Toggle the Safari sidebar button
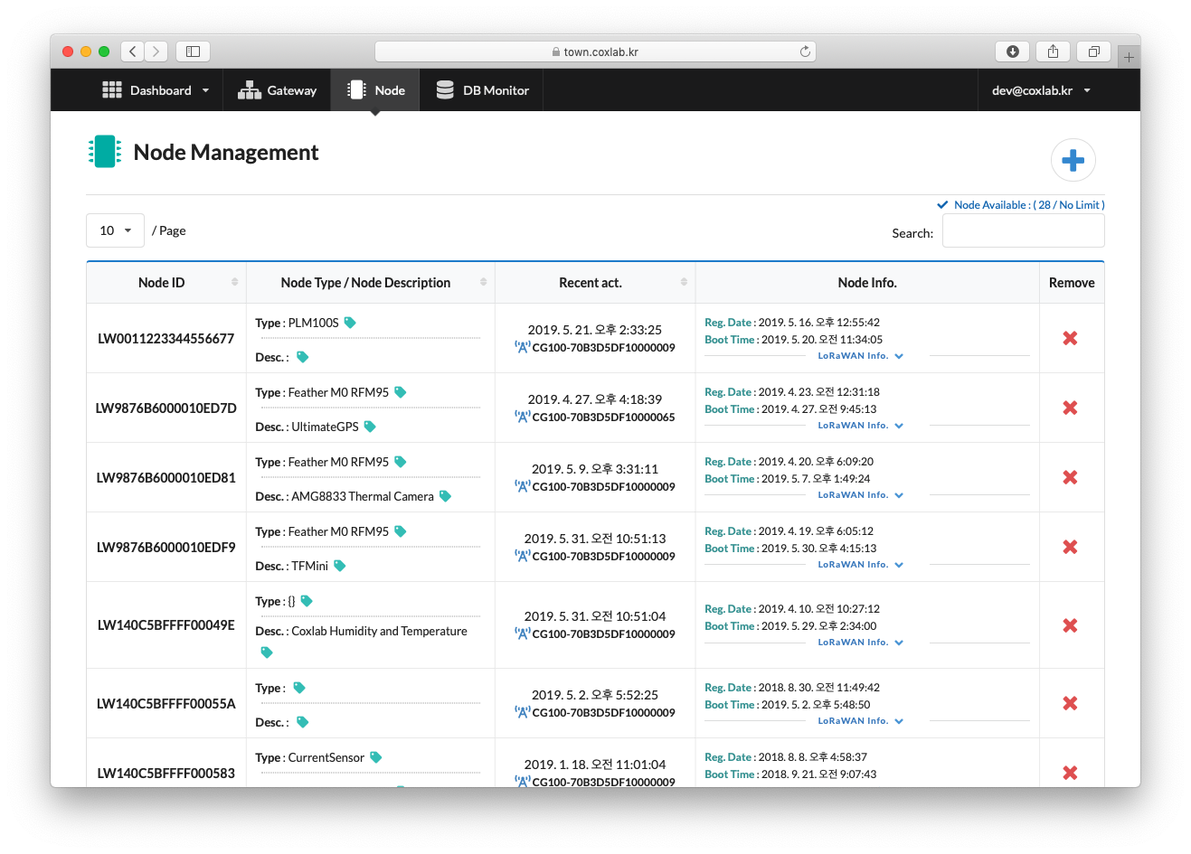1191x854 pixels. click(193, 52)
